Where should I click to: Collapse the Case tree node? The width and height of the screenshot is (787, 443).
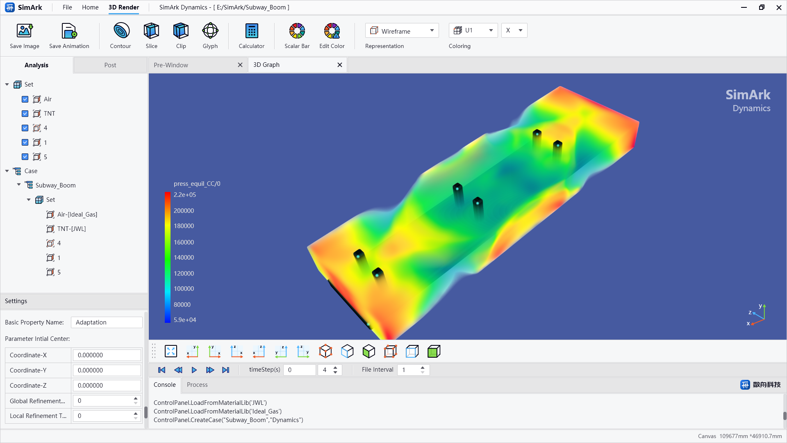coord(7,171)
